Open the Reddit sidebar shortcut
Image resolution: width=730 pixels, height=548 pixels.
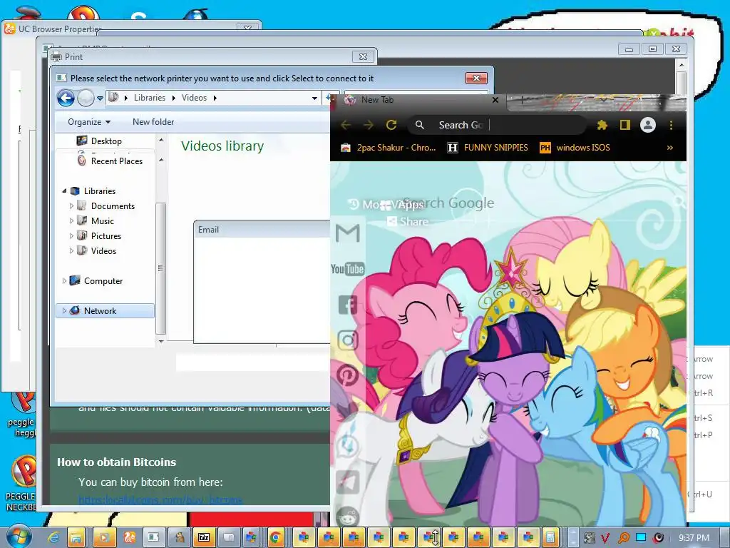348,517
